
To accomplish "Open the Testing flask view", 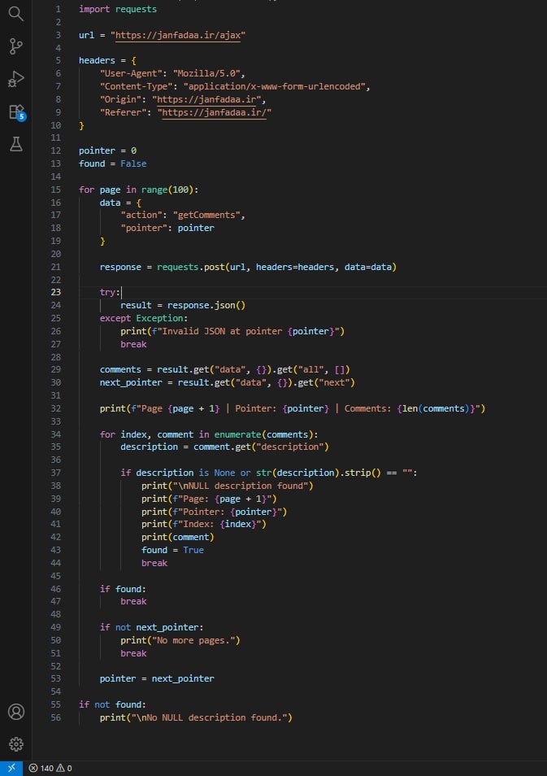I will 15,144.
